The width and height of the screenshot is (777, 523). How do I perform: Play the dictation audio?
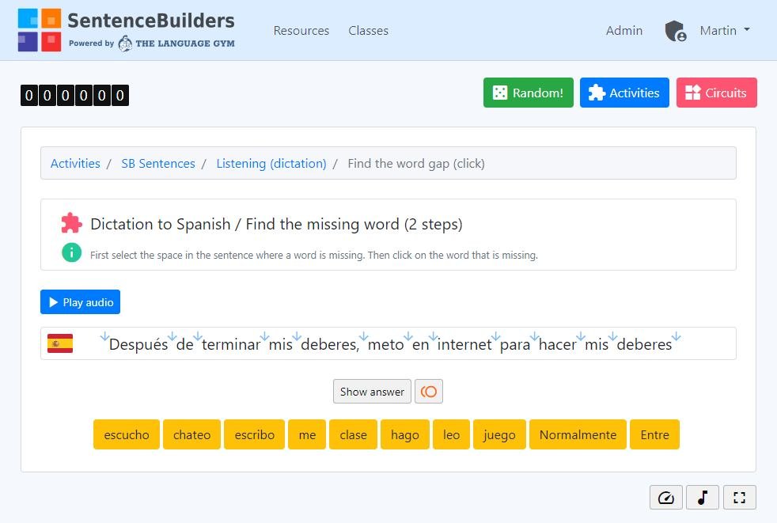(80, 302)
